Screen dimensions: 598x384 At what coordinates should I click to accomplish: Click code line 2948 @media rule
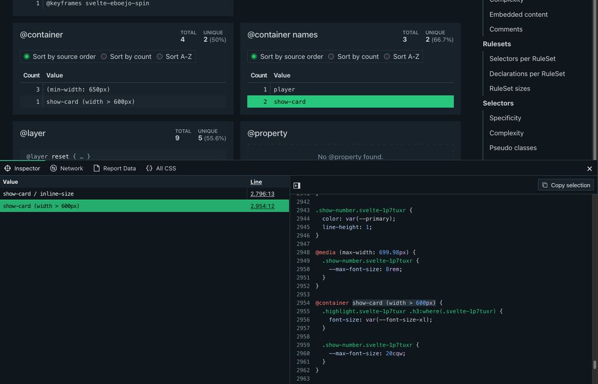click(365, 252)
